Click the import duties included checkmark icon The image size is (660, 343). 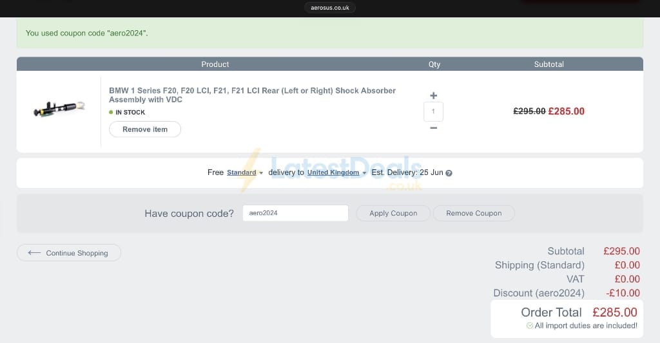[530, 326]
